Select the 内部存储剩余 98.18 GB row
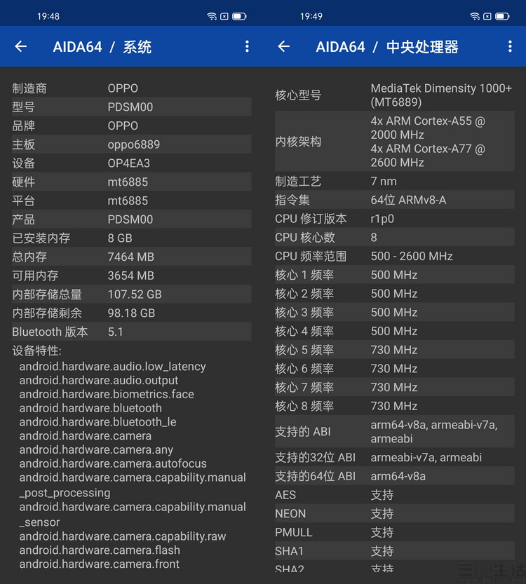Viewport: 526px width, 584px height. 132,313
